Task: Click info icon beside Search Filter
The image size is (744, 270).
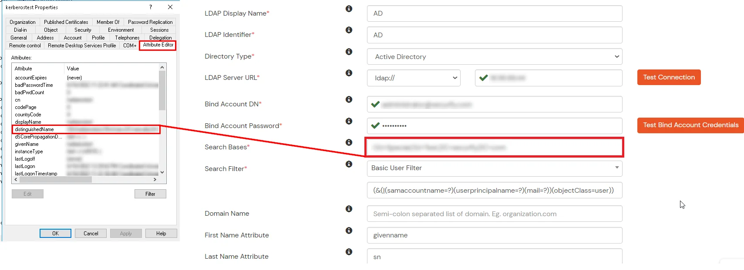Action: 349,164
